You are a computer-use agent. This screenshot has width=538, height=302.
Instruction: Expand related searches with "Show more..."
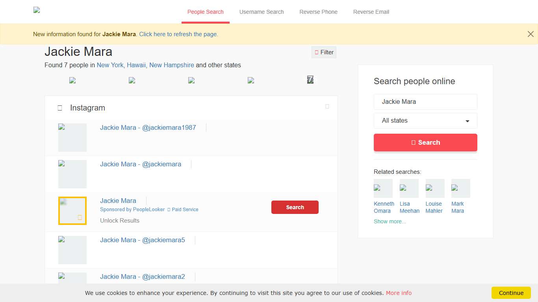390,221
